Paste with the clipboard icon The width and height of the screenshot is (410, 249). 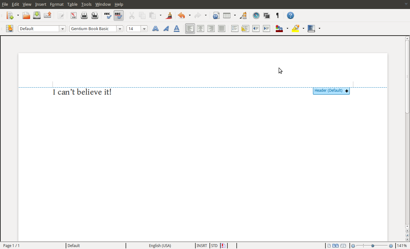pyautogui.click(x=152, y=15)
